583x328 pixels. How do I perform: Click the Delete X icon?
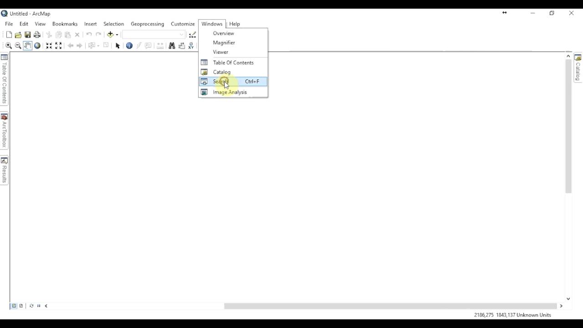[77, 35]
